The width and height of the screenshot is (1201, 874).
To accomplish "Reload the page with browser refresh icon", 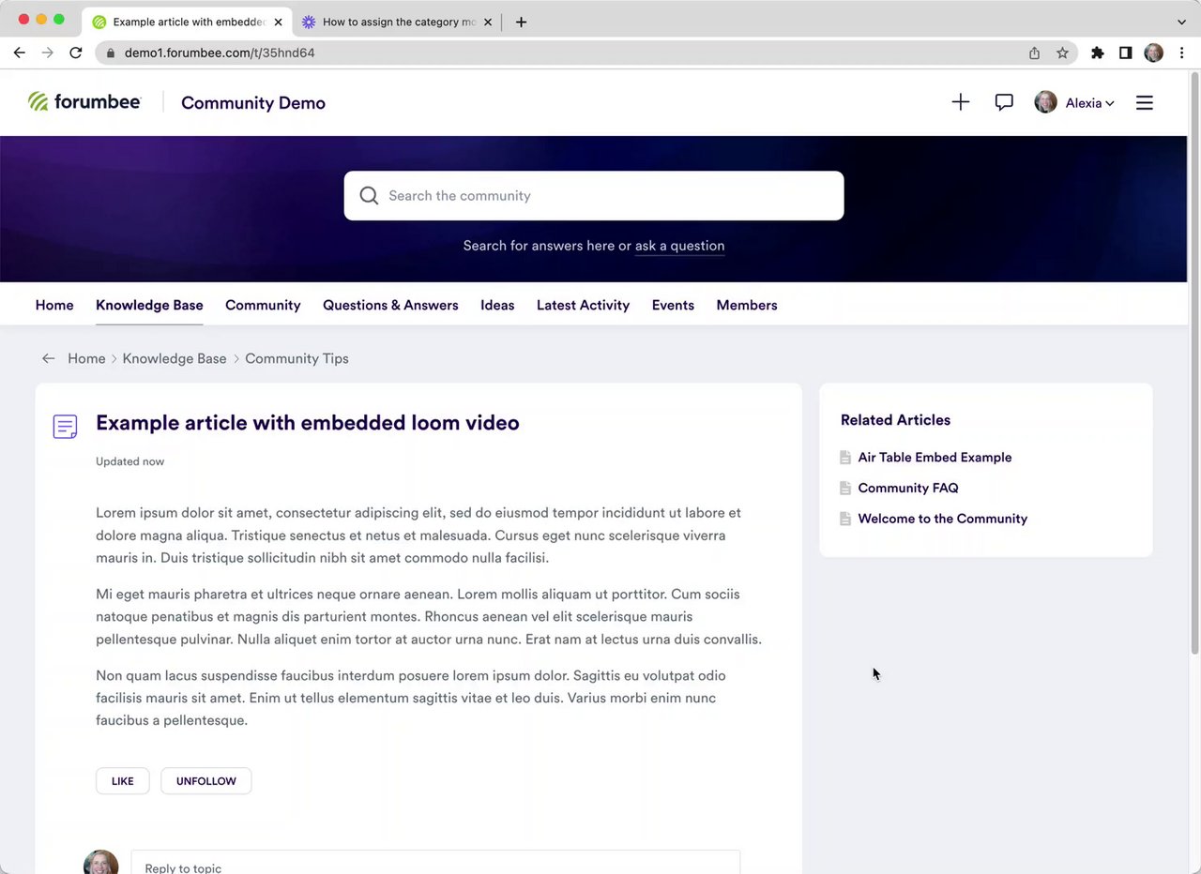I will 75,53.
